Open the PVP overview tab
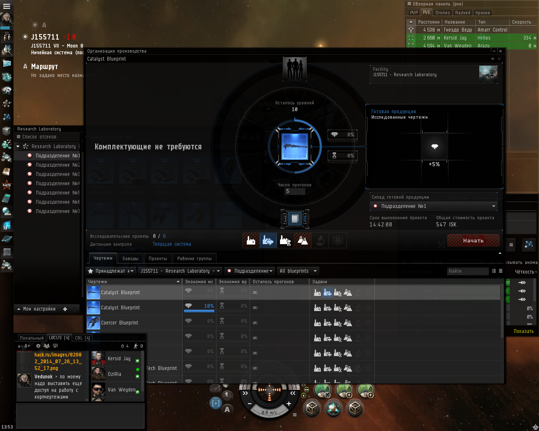 point(414,13)
